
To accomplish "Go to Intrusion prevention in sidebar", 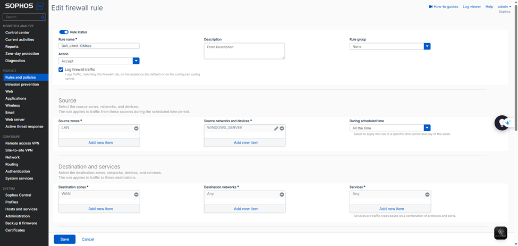I will point(22,84).
